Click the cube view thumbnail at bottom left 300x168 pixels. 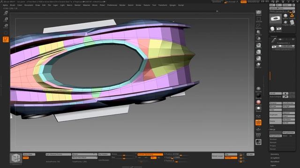[15, 159]
